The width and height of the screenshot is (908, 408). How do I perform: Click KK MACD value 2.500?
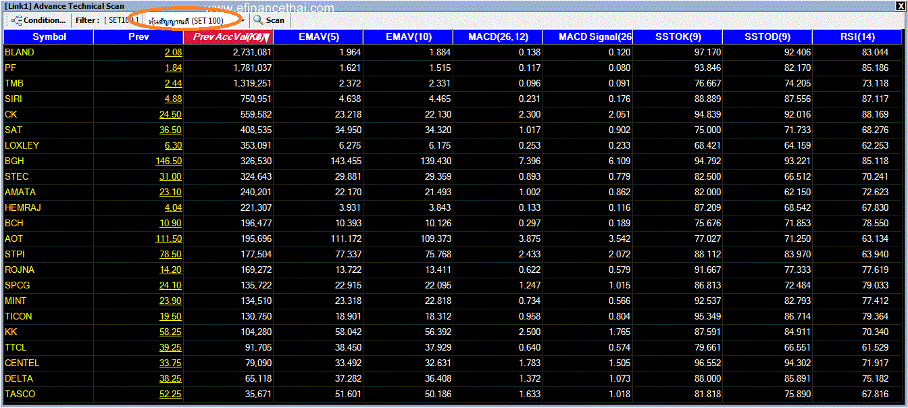point(530,332)
